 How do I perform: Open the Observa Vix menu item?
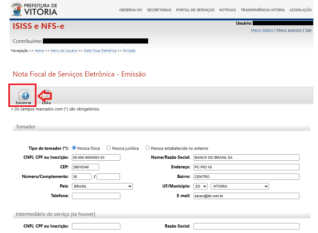(x=131, y=10)
